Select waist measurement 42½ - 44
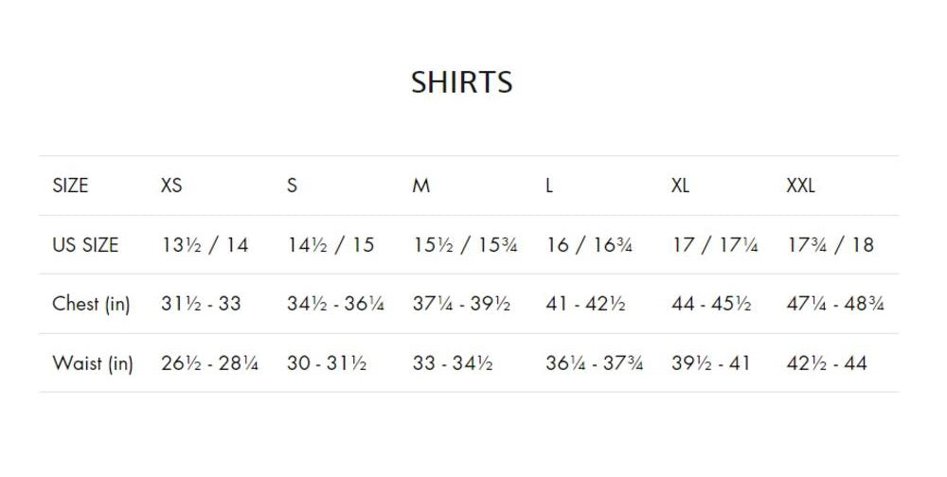 (x=826, y=363)
